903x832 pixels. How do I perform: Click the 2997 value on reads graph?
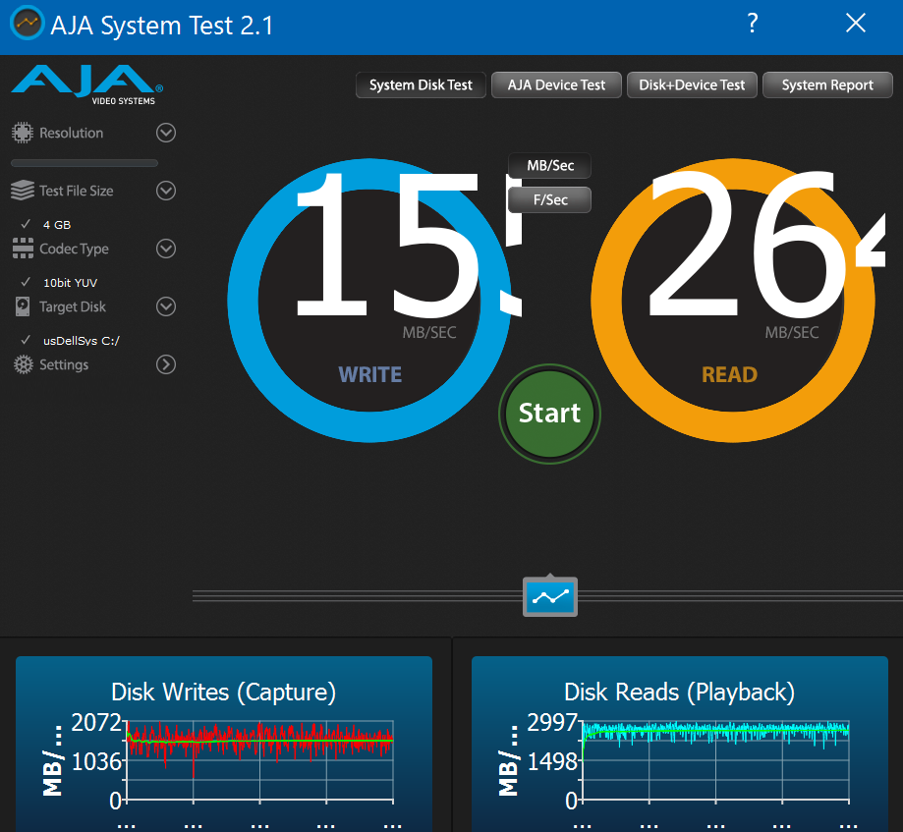[552, 722]
